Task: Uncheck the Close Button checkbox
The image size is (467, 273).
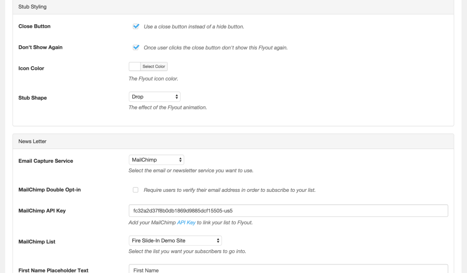Action: tap(135, 26)
